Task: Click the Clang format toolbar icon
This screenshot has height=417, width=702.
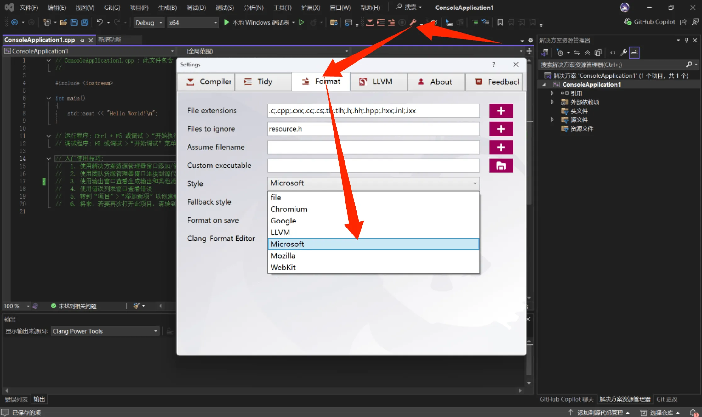Action: [x=391, y=22]
